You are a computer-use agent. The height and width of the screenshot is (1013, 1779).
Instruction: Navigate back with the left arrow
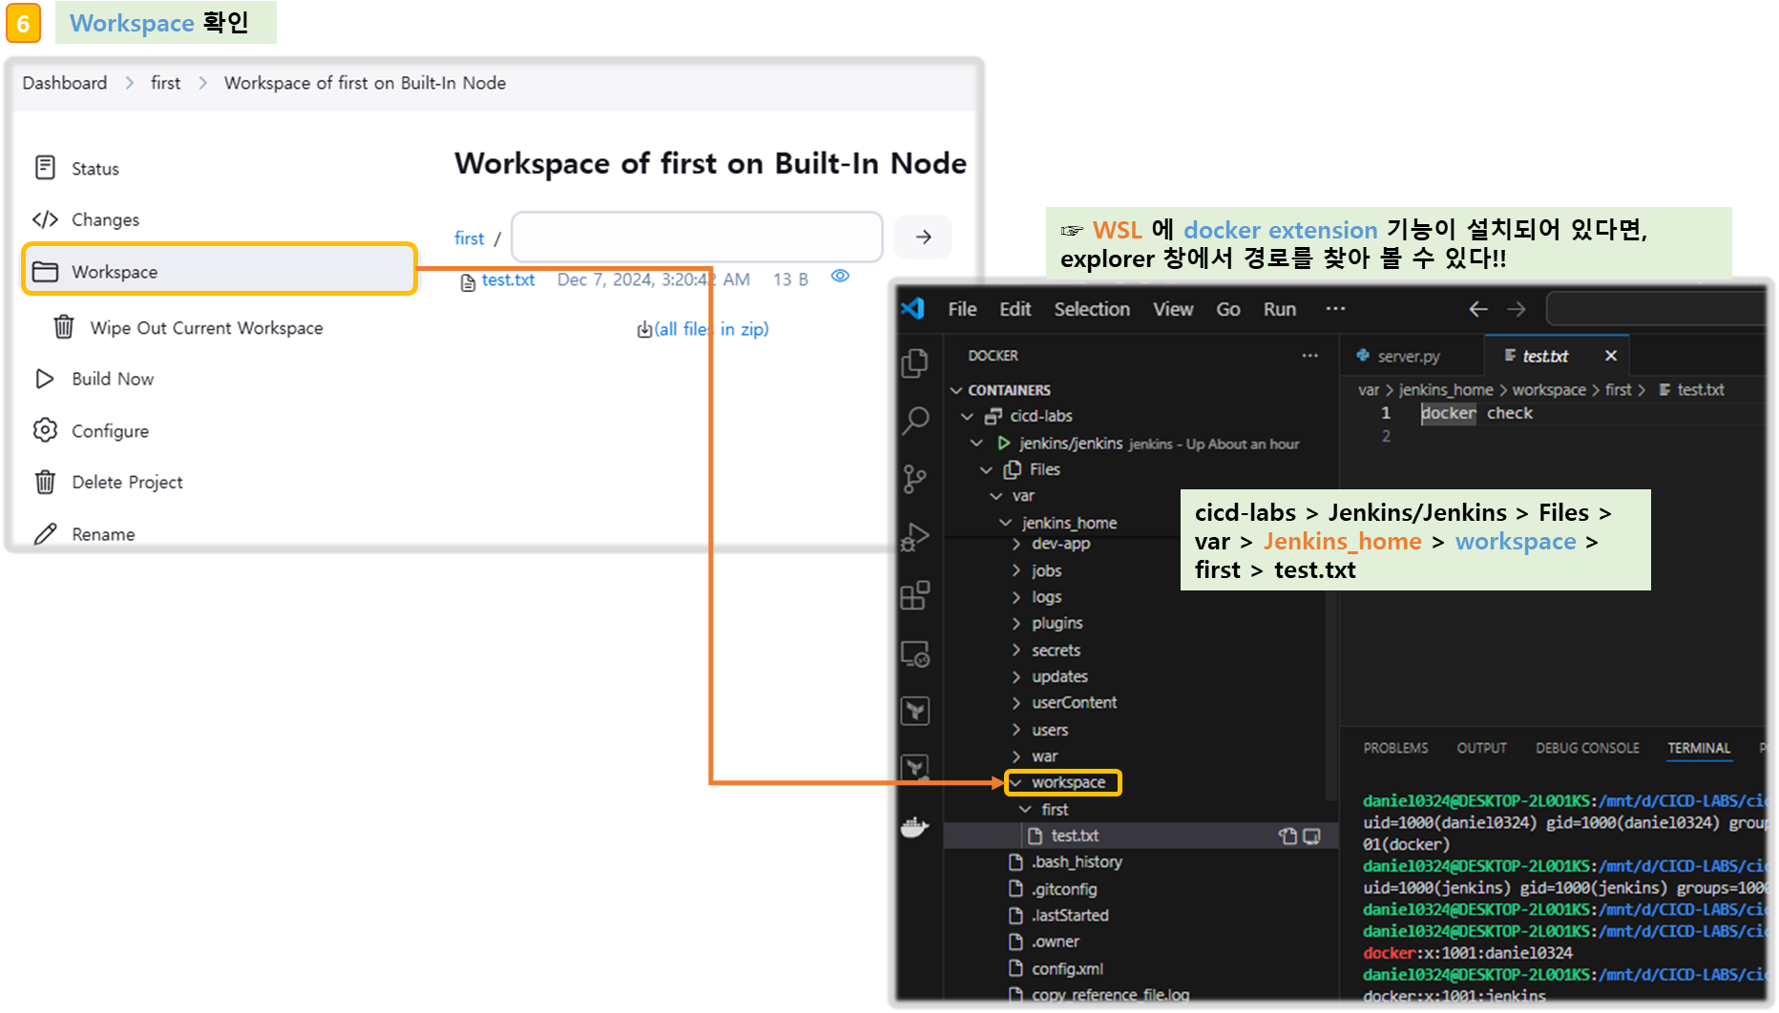point(1478,309)
